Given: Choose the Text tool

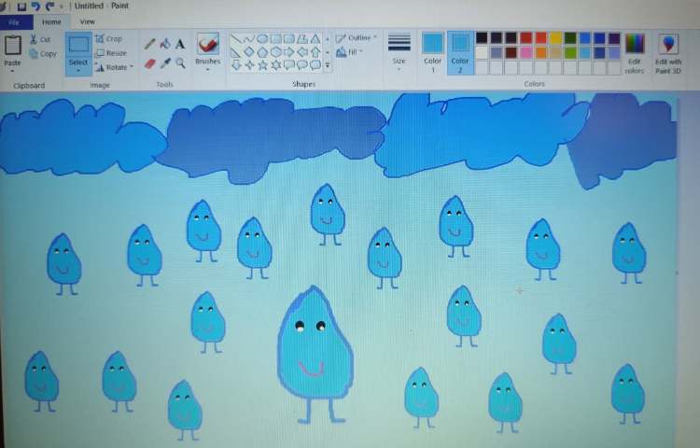Looking at the screenshot, I should (180, 44).
